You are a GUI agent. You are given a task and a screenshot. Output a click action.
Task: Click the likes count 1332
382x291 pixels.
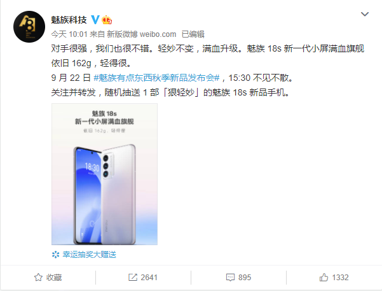[x=340, y=278]
